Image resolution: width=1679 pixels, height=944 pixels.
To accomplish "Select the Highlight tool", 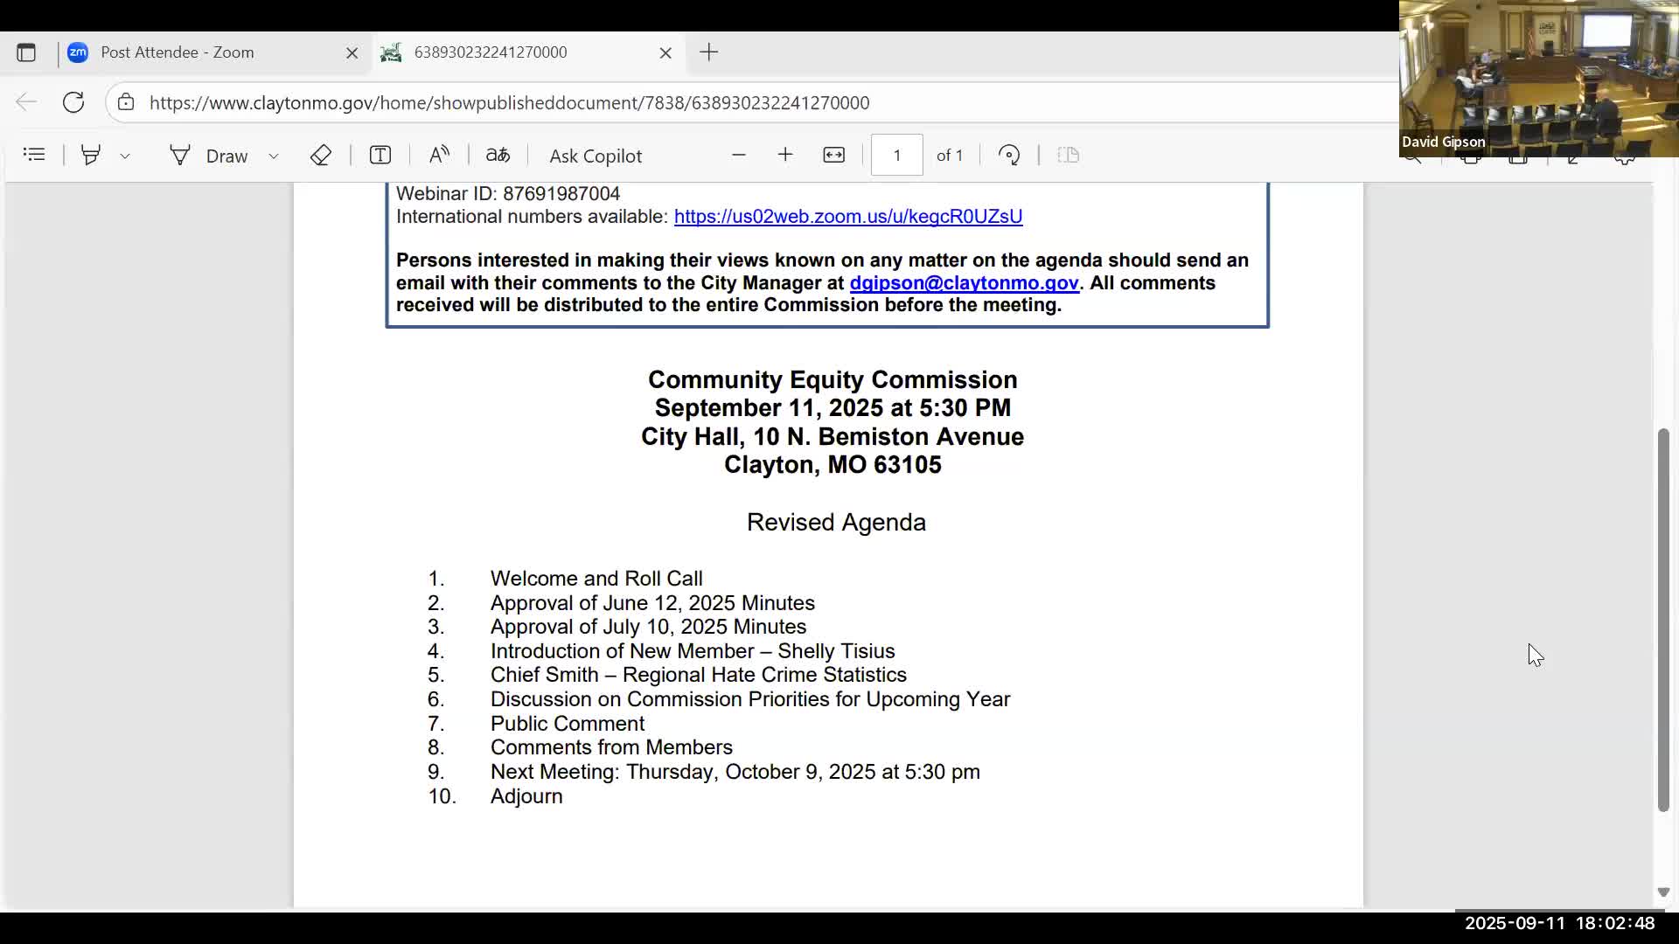I will (90, 155).
